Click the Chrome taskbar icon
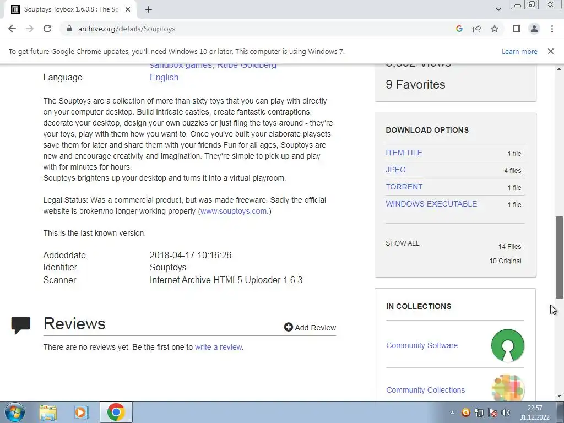Screen dimensions: 564x423 [116, 412]
